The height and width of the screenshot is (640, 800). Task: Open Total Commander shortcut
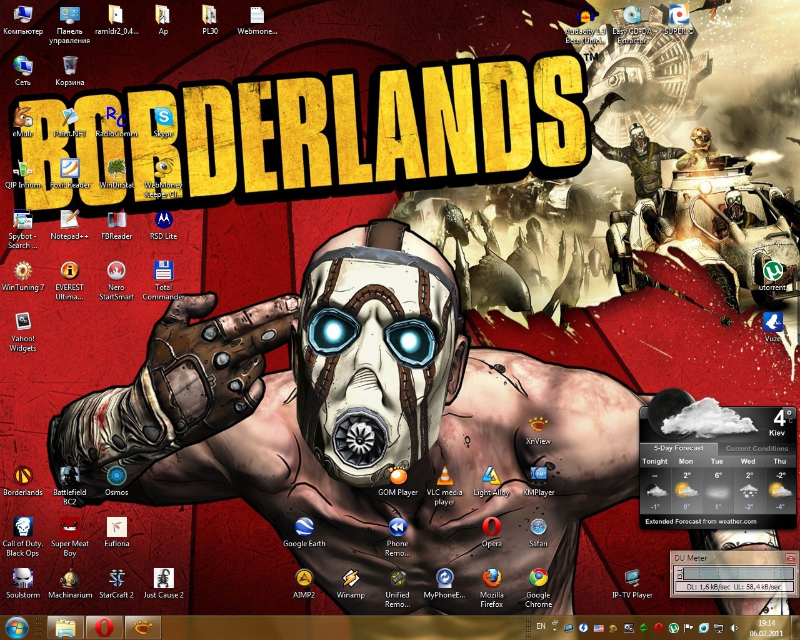pos(163,280)
